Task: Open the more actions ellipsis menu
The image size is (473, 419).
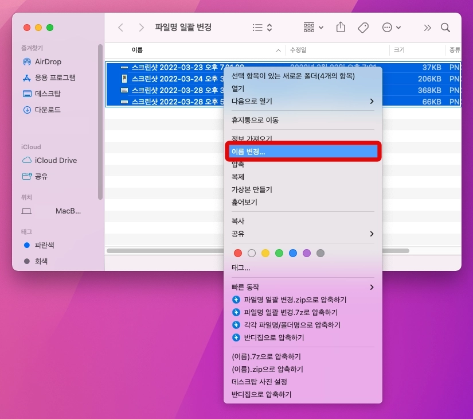Action: pyautogui.click(x=391, y=28)
